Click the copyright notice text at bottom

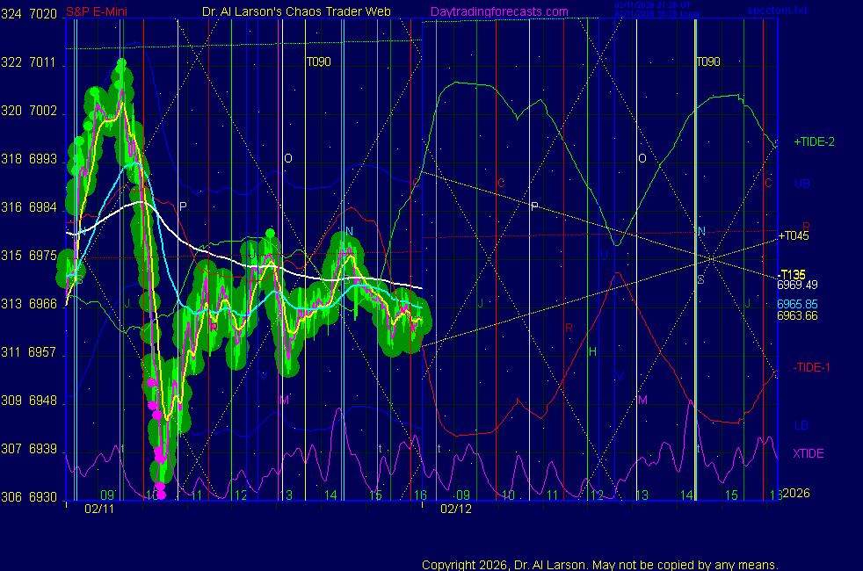point(599,564)
